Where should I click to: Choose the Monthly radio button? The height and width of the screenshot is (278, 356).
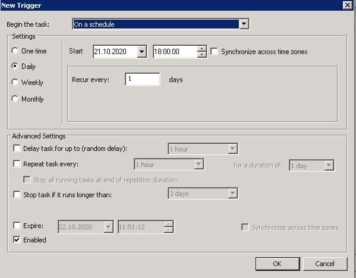[15, 99]
